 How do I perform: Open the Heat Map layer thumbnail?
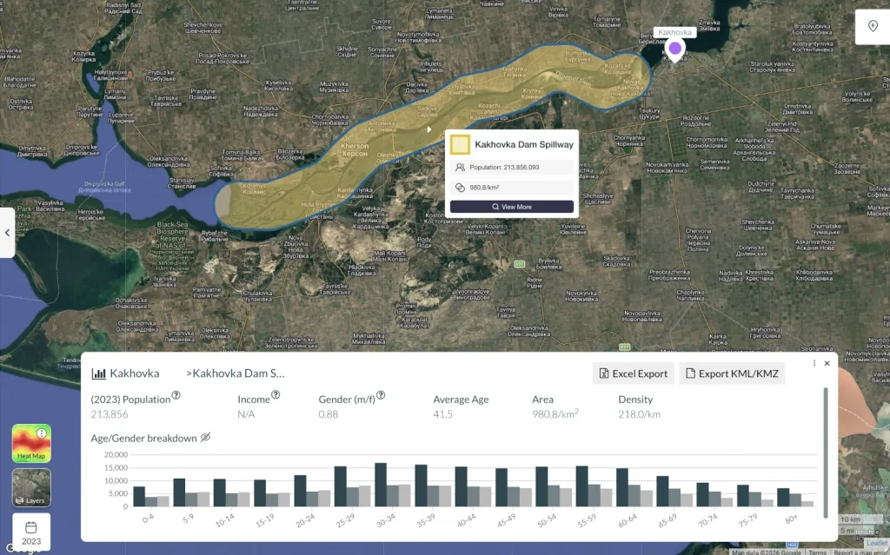click(x=31, y=442)
